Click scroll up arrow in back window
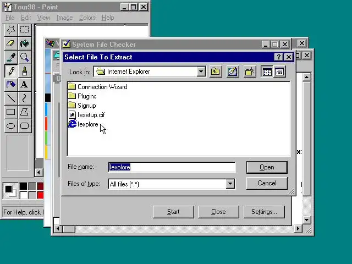Image resolution: width=352 pixels, height=264 pixels. pyautogui.click(x=306, y=78)
